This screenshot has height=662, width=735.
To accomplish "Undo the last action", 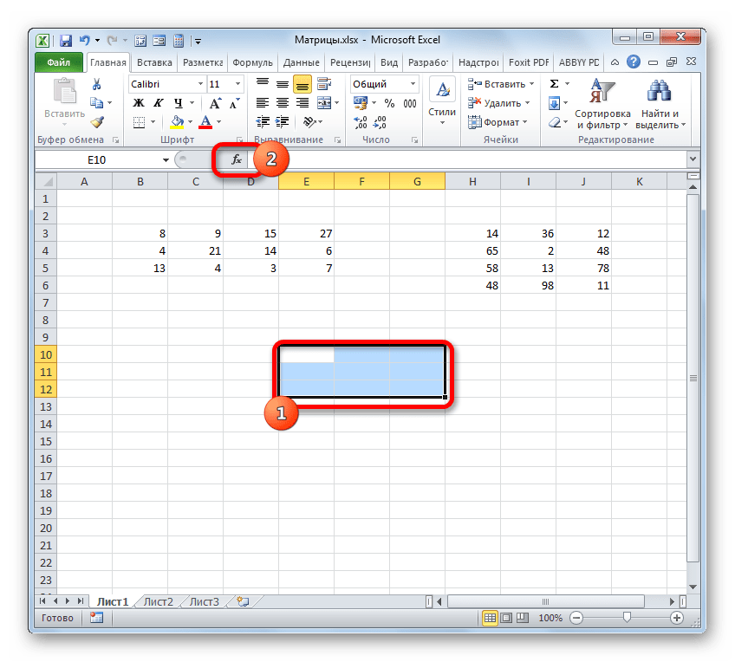I will tap(84, 41).
